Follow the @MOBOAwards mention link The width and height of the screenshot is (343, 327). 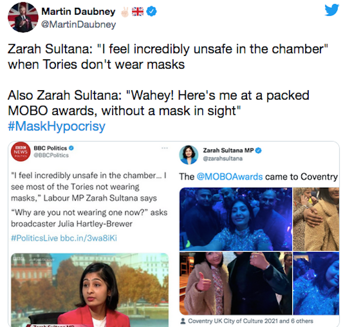click(229, 176)
